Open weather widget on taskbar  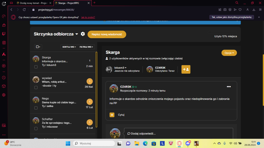pyautogui.click(x=13, y=143)
